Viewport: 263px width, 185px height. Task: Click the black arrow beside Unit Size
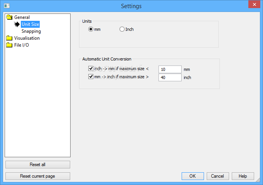[x=17, y=24]
